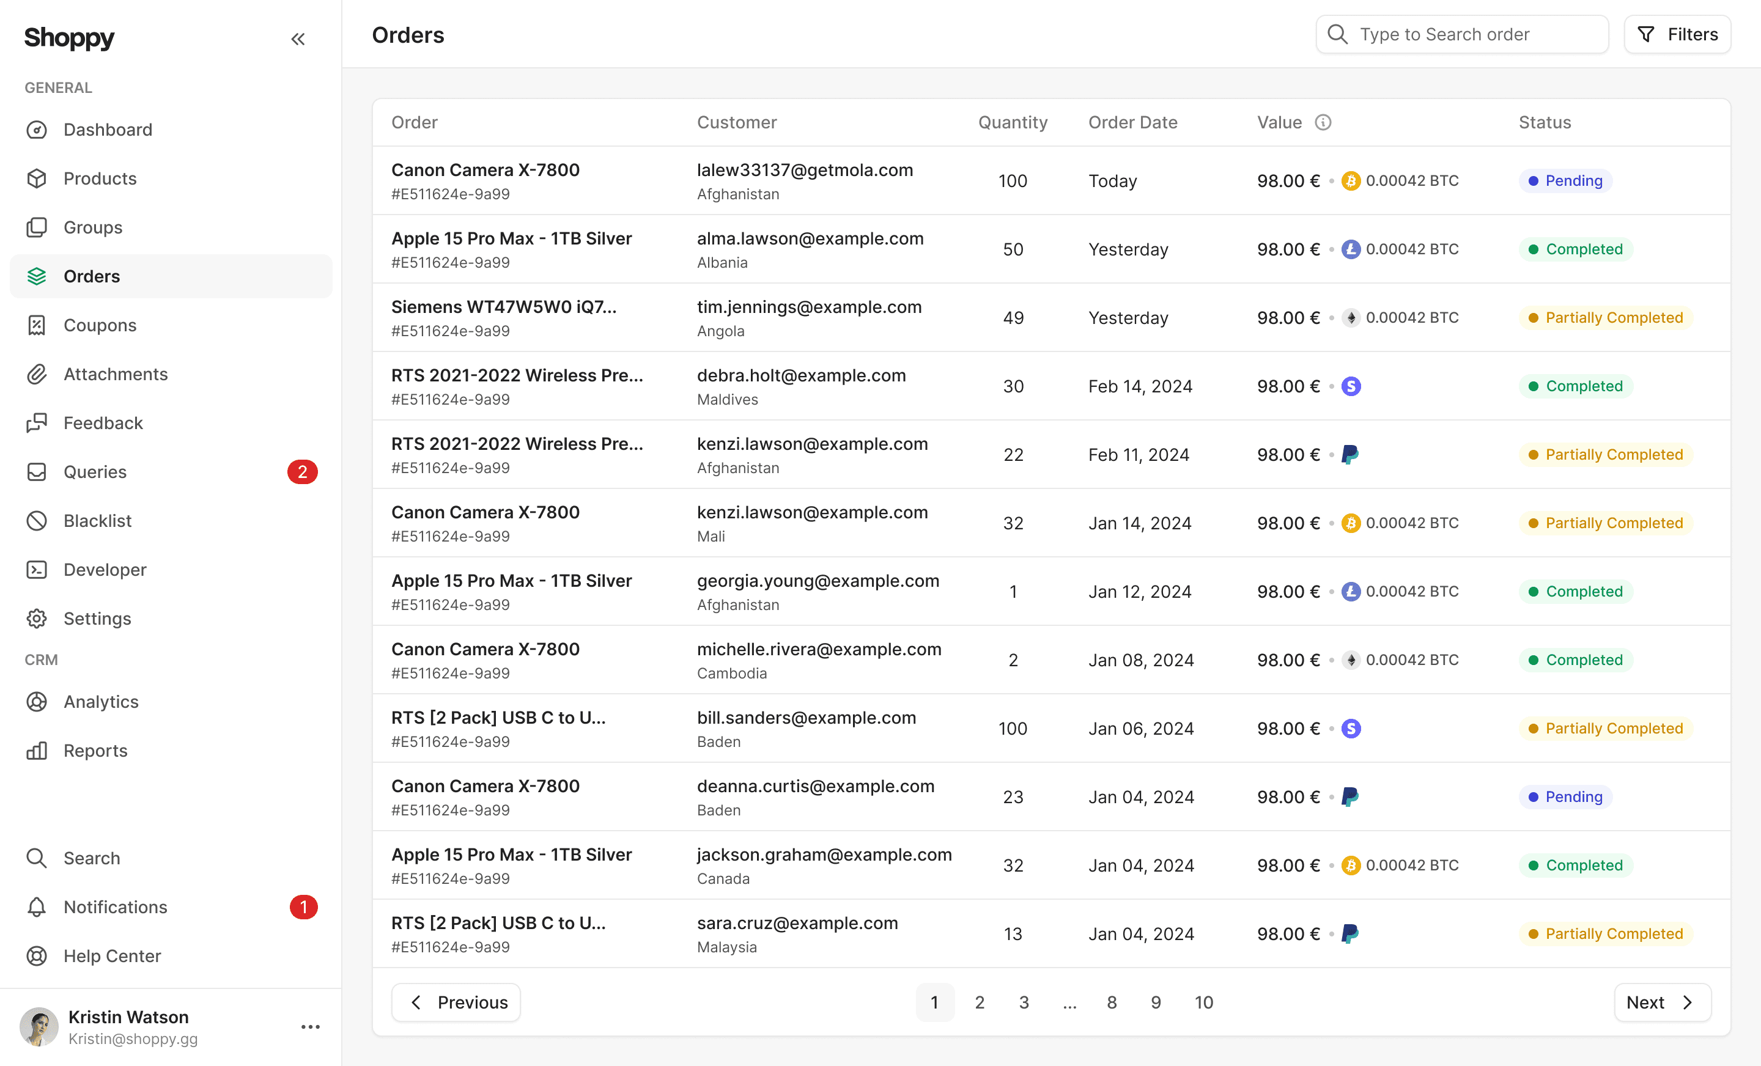Click the Help Center lifebuoy icon
The image size is (1761, 1066).
[37, 955]
